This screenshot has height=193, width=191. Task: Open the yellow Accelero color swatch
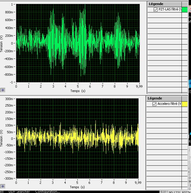pos(184,104)
